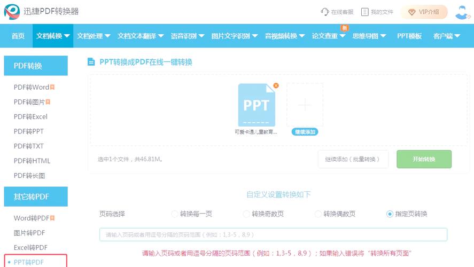Open 图片转PDF in sidebar
The height and width of the screenshot is (267, 474).
coord(29,233)
